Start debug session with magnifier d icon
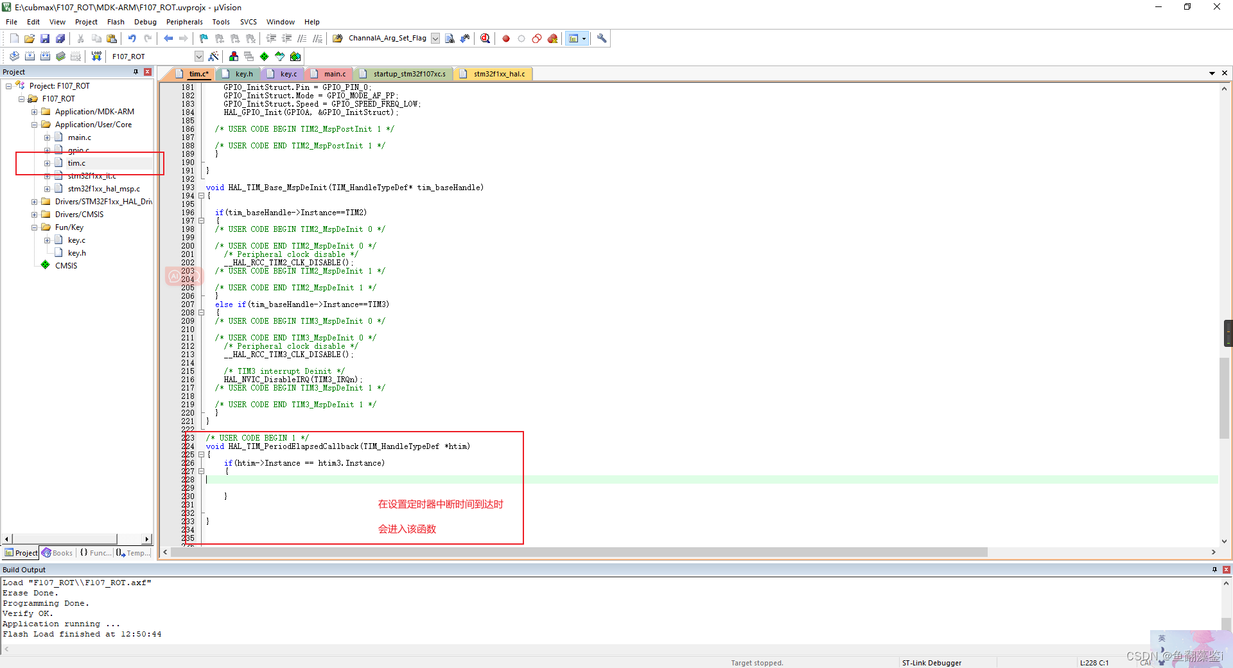The image size is (1233, 668). point(485,39)
